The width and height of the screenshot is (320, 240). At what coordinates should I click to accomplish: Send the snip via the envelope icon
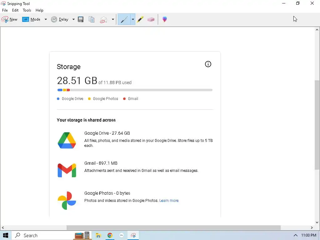tap(103, 20)
